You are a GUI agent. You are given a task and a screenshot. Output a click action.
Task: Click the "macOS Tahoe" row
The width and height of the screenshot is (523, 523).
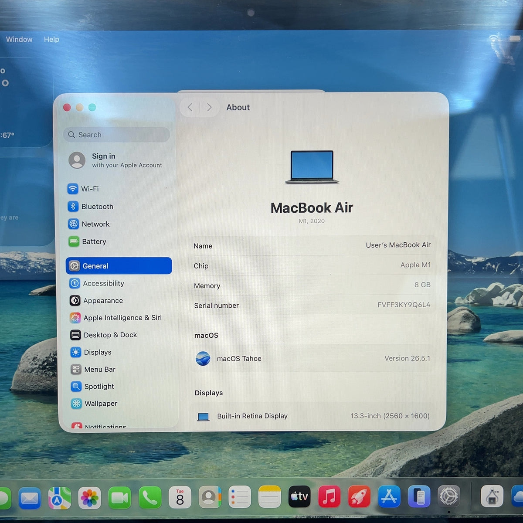(x=312, y=358)
